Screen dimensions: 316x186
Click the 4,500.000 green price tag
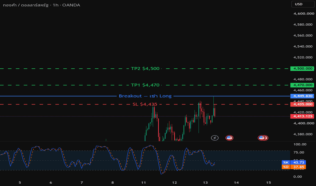pyautogui.click(x=302, y=69)
